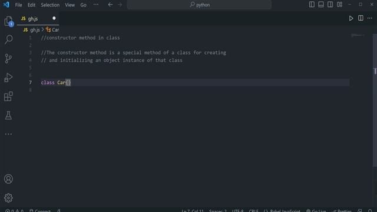Open the Go menu

83,5
